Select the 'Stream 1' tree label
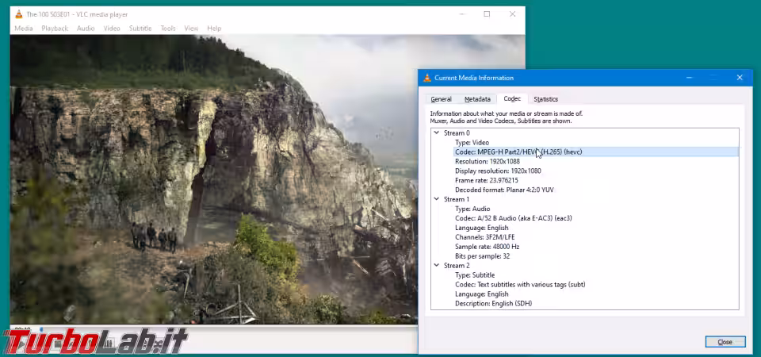 (x=457, y=199)
